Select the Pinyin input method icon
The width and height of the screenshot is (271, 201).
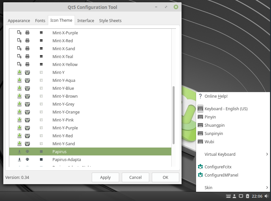pyautogui.click(x=200, y=117)
